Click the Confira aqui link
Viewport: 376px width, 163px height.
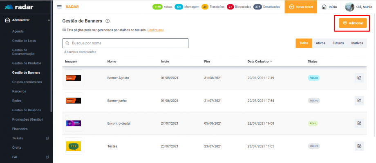click(x=156, y=30)
